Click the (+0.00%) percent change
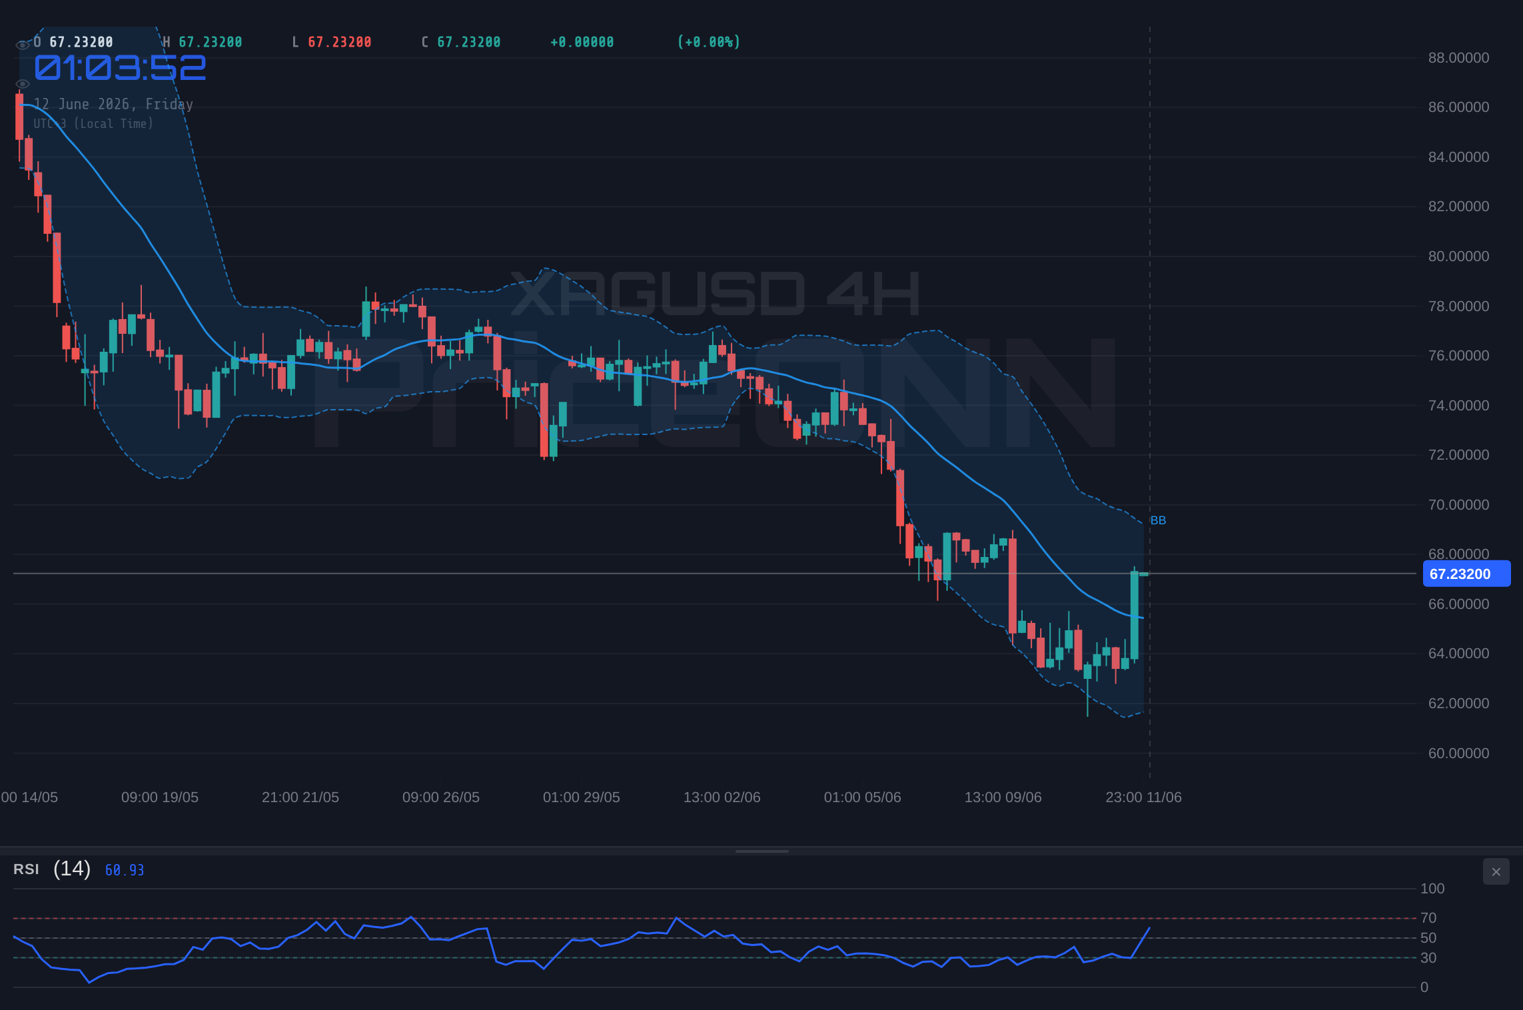Image resolution: width=1523 pixels, height=1010 pixels. tap(709, 42)
